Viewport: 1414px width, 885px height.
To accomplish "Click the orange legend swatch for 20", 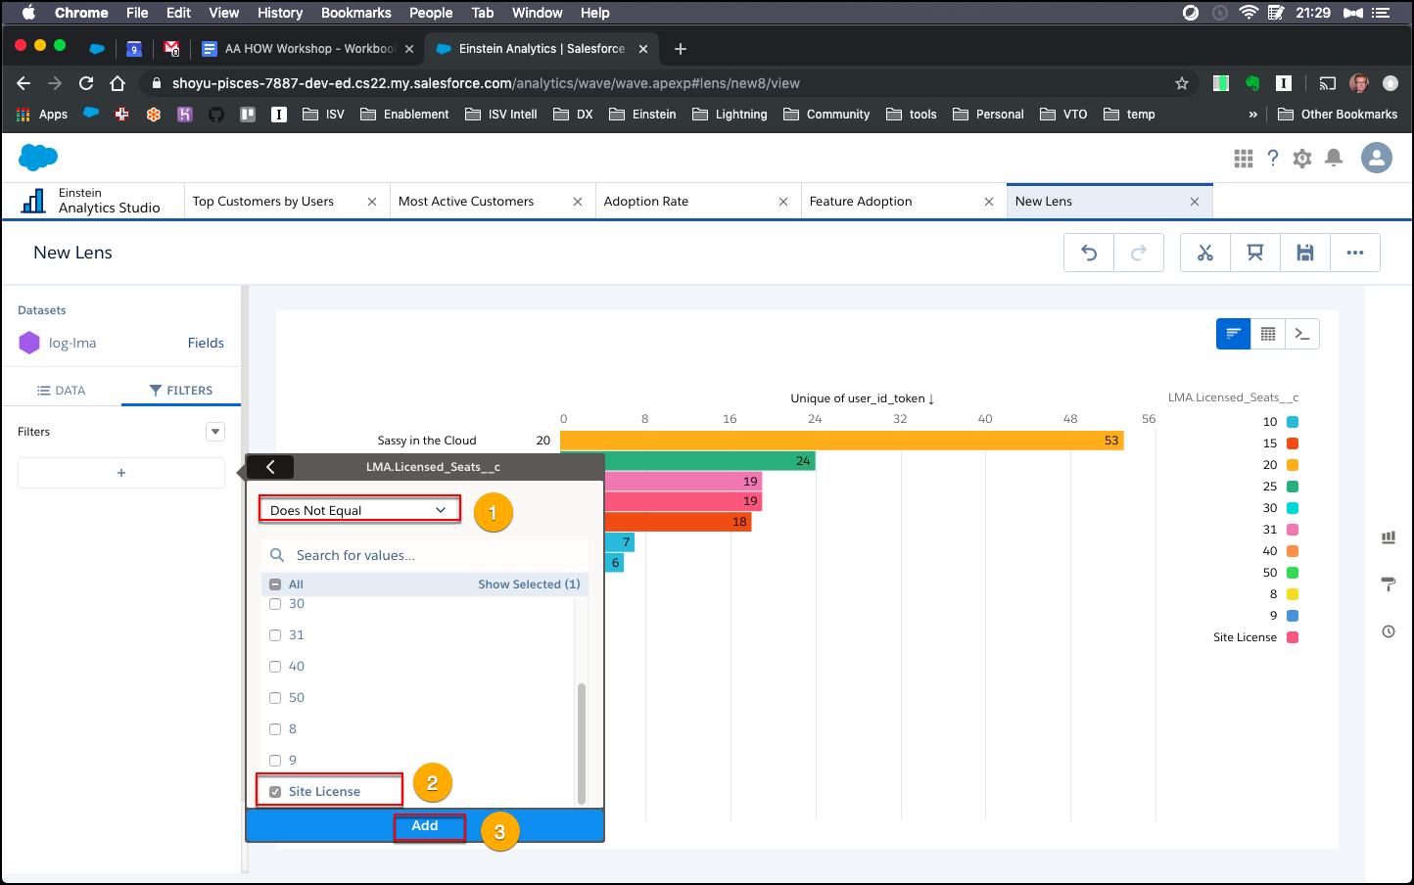I will click(1293, 465).
